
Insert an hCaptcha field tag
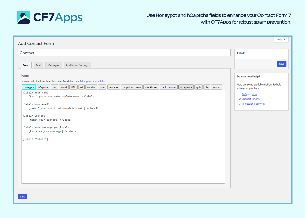43,87
